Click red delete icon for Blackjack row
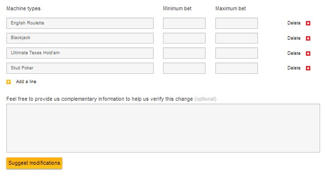Screen dimensions: 326x177 pyautogui.click(x=308, y=38)
